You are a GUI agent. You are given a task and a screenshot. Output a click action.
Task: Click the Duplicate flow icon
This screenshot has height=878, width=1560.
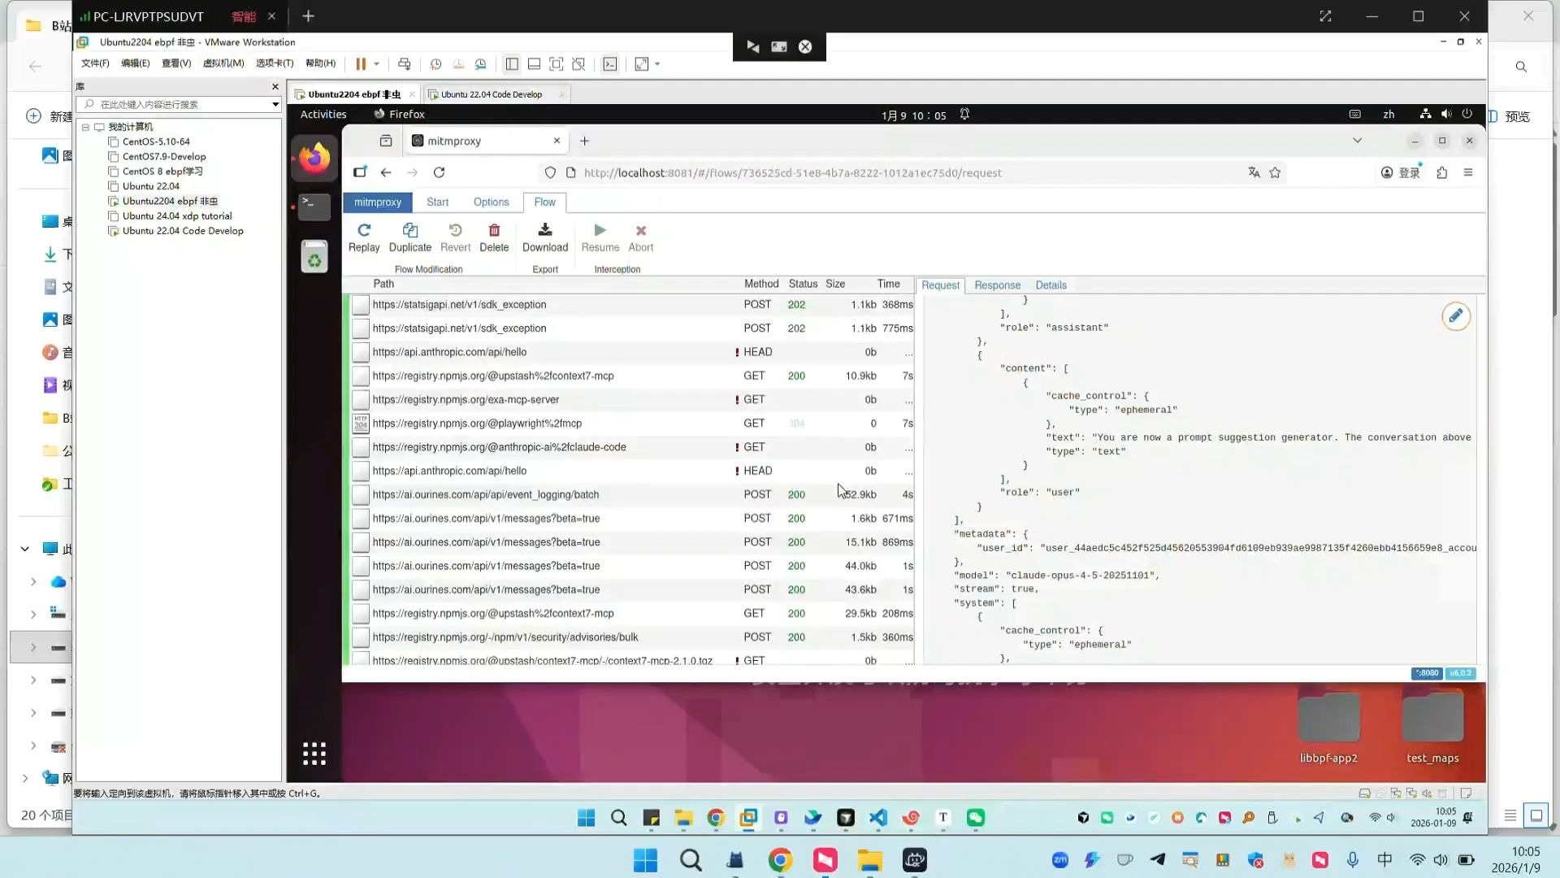pyautogui.click(x=409, y=231)
